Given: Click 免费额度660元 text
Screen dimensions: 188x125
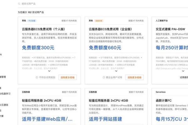Looking at the screenshot, I should (x=105, y=47).
